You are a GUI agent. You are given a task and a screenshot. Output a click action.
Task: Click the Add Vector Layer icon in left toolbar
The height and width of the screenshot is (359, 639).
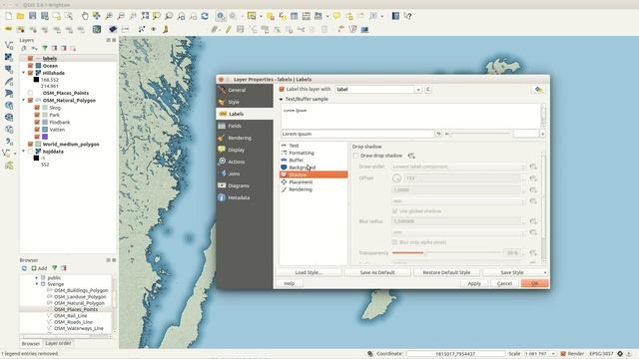[x=9, y=45]
